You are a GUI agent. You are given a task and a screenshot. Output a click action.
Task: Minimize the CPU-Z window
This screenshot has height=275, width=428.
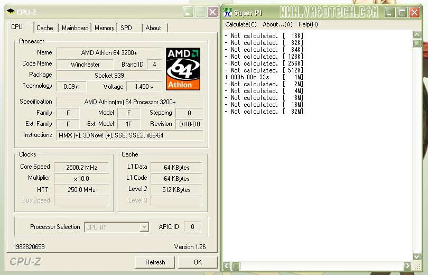pyautogui.click(x=188, y=12)
